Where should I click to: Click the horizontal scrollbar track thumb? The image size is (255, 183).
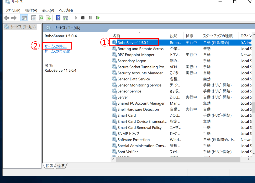point(178,159)
